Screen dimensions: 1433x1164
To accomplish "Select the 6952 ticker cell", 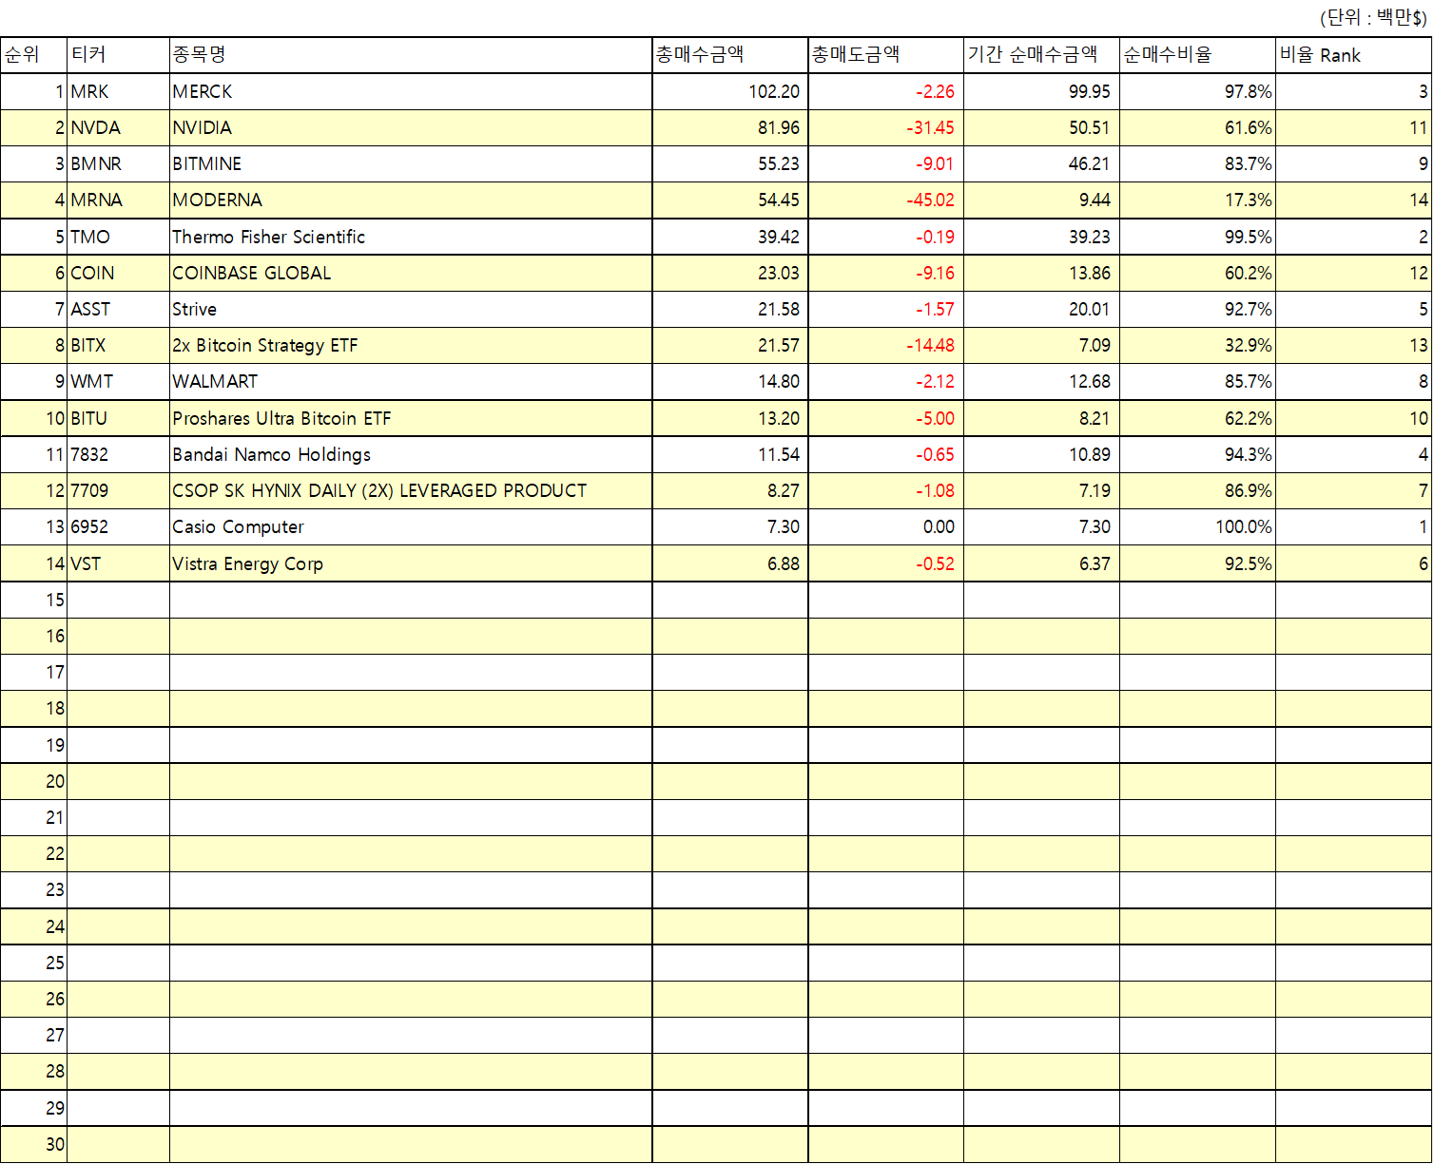I will click(x=119, y=526).
